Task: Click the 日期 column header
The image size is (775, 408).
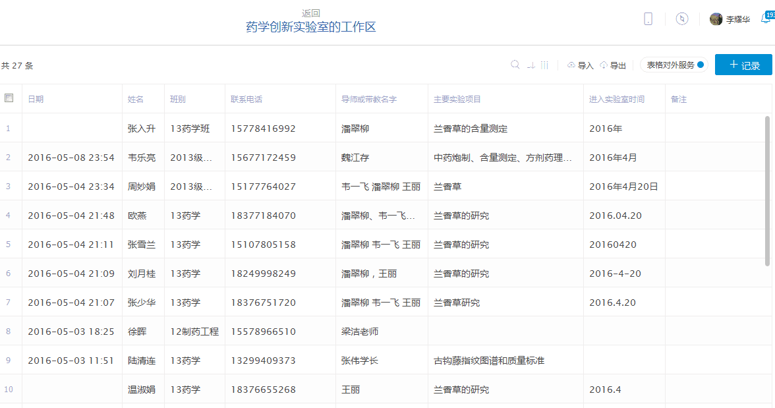Action: [x=36, y=99]
